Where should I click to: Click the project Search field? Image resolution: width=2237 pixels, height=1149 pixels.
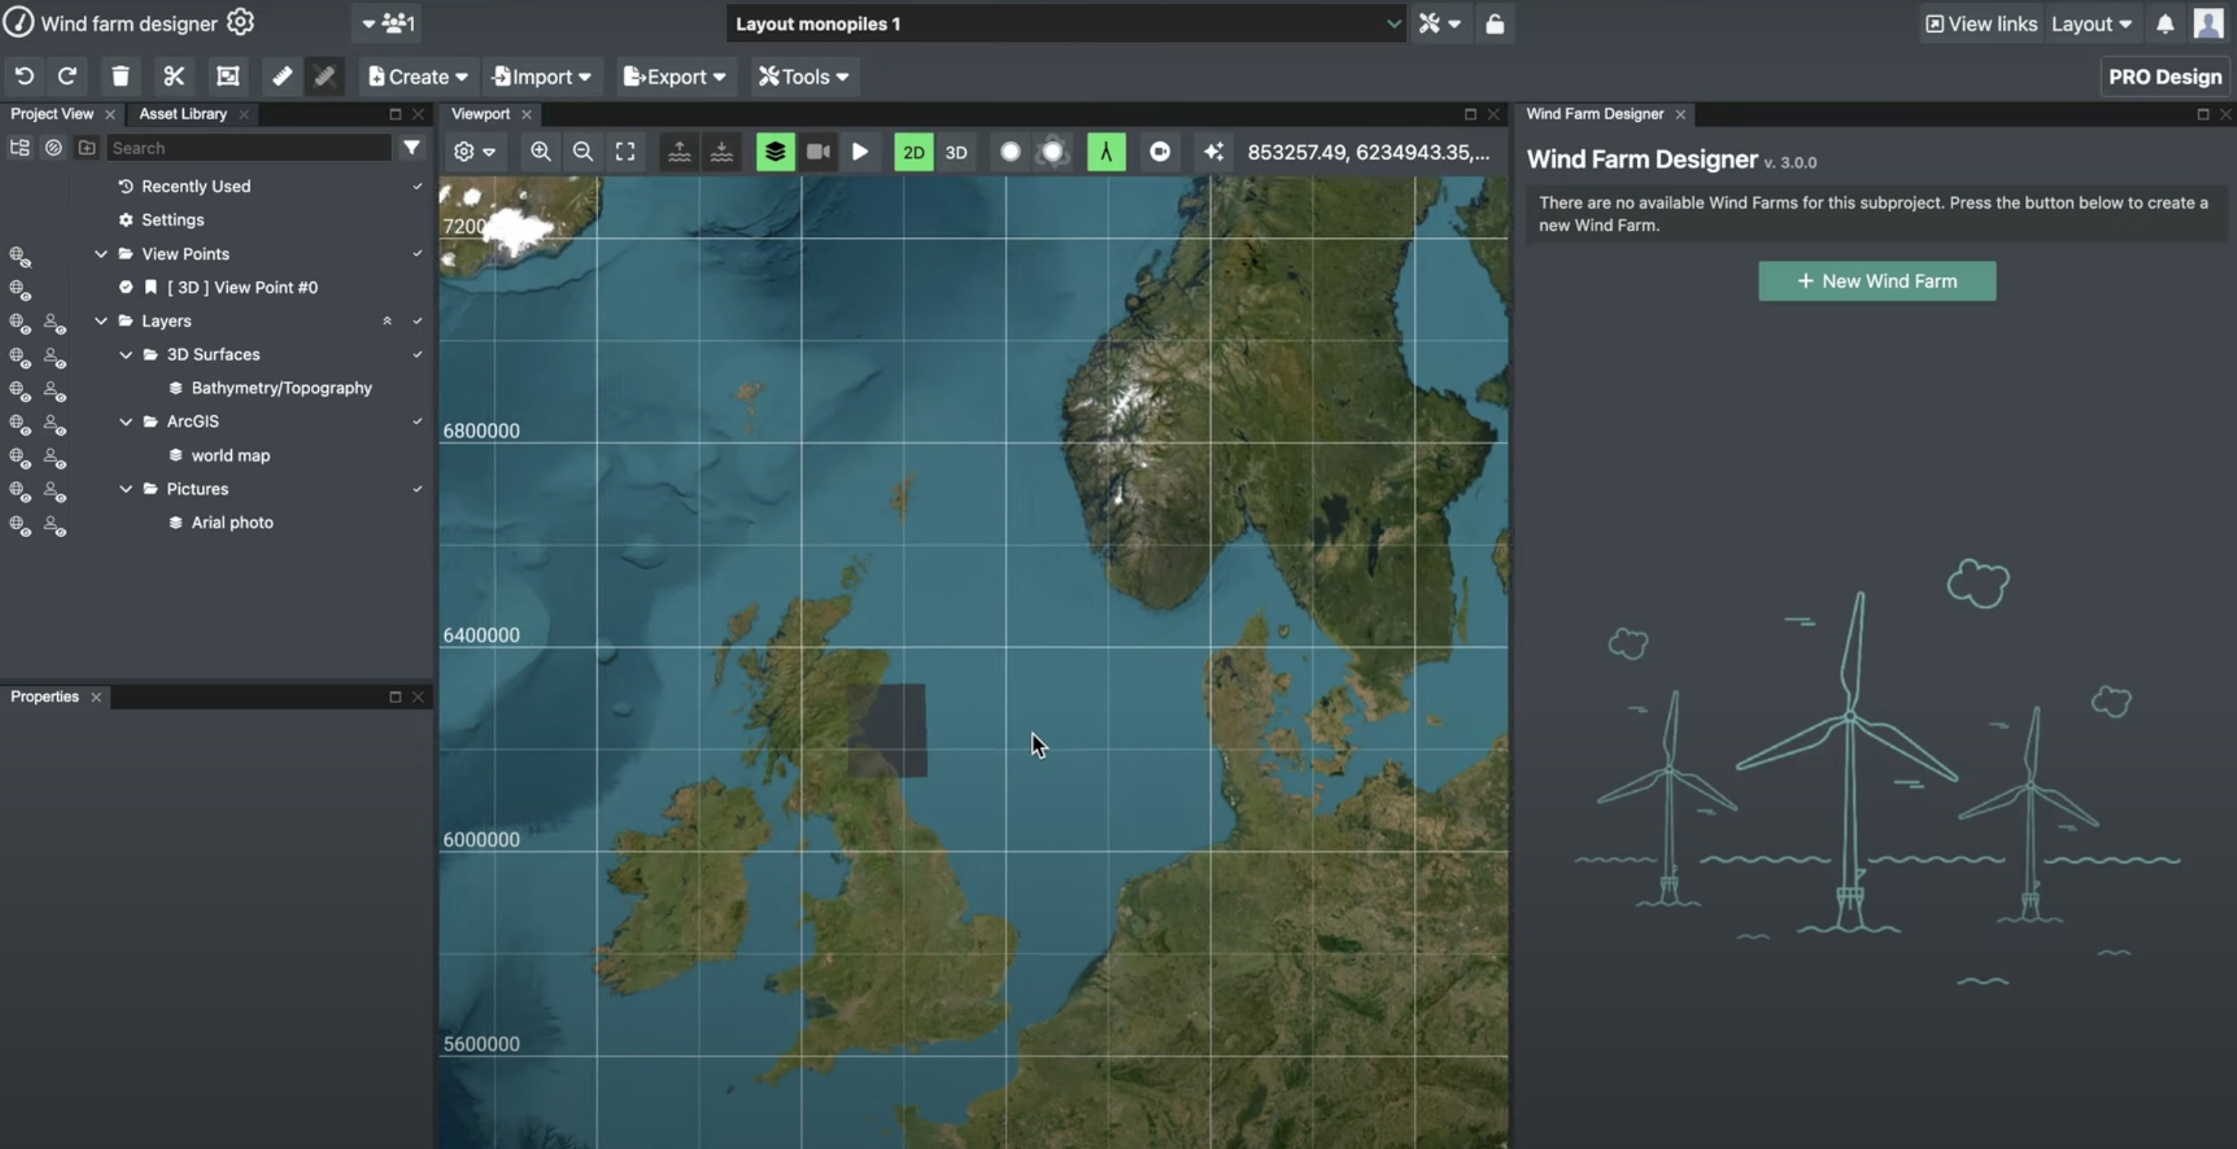[x=249, y=148]
